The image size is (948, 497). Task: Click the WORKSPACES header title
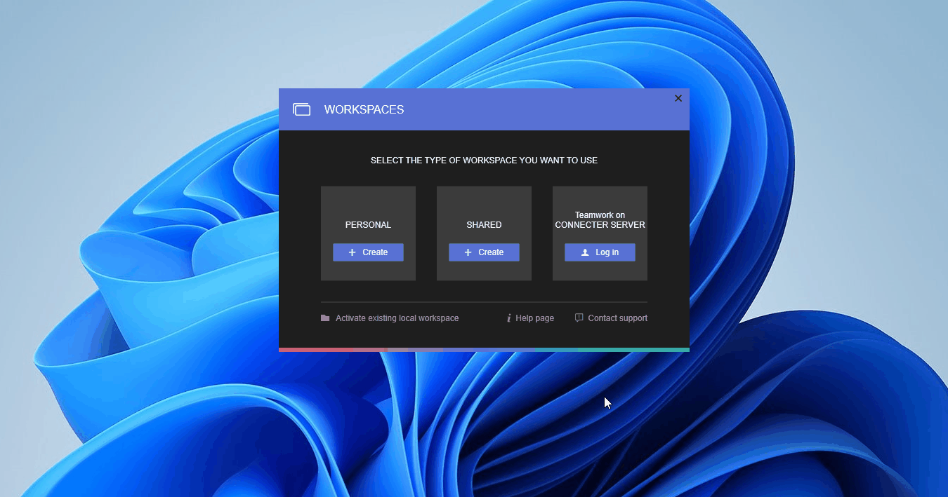click(364, 109)
